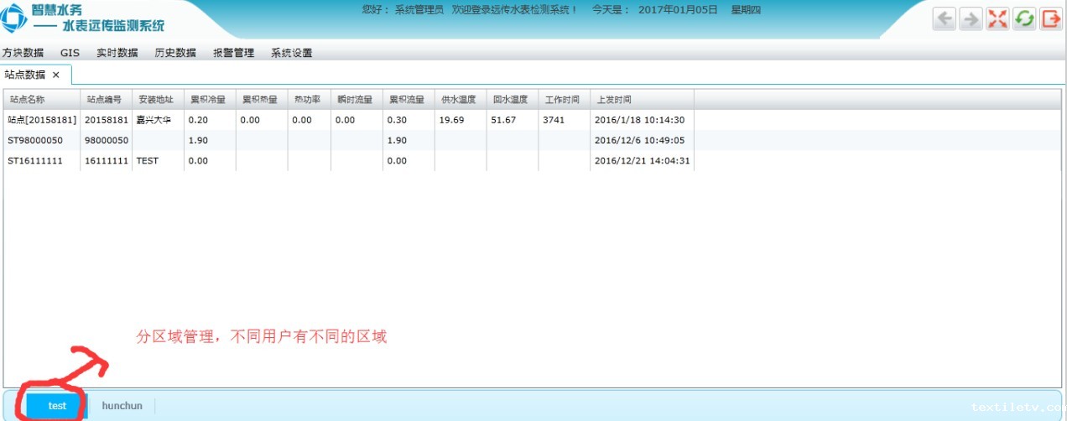Image resolution: width=1067 pixels, height=421 pixels.
Task: Select the ST98000050 station row
Action: [x=34, y=140]
